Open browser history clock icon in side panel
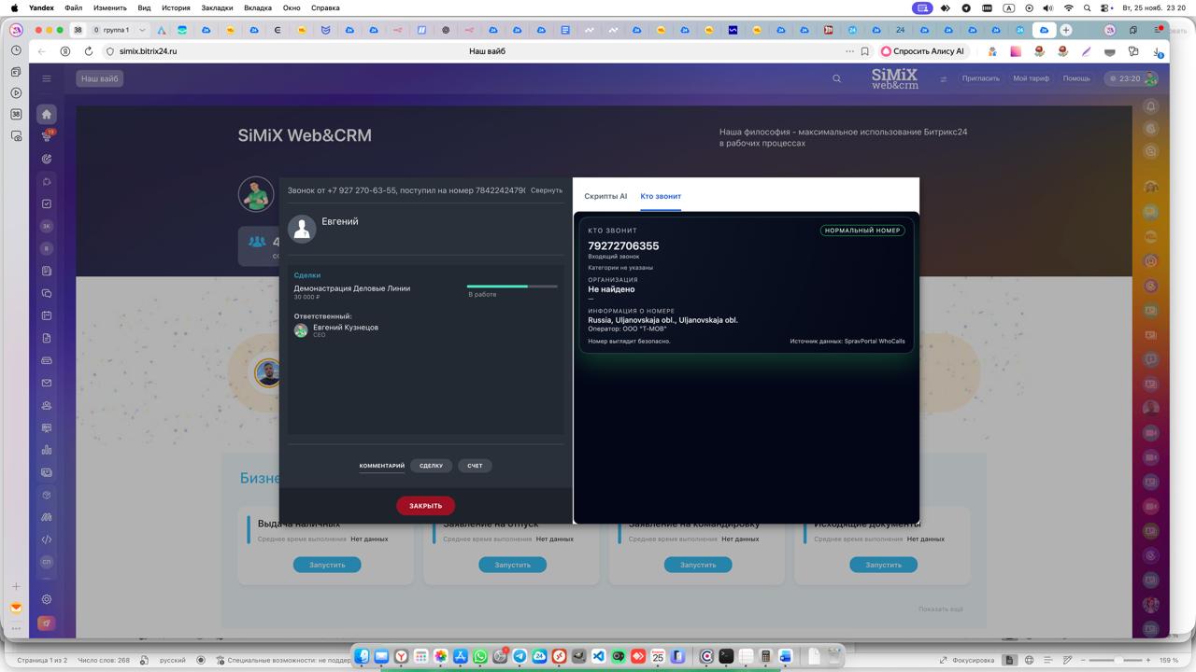 tap(16, 50)
